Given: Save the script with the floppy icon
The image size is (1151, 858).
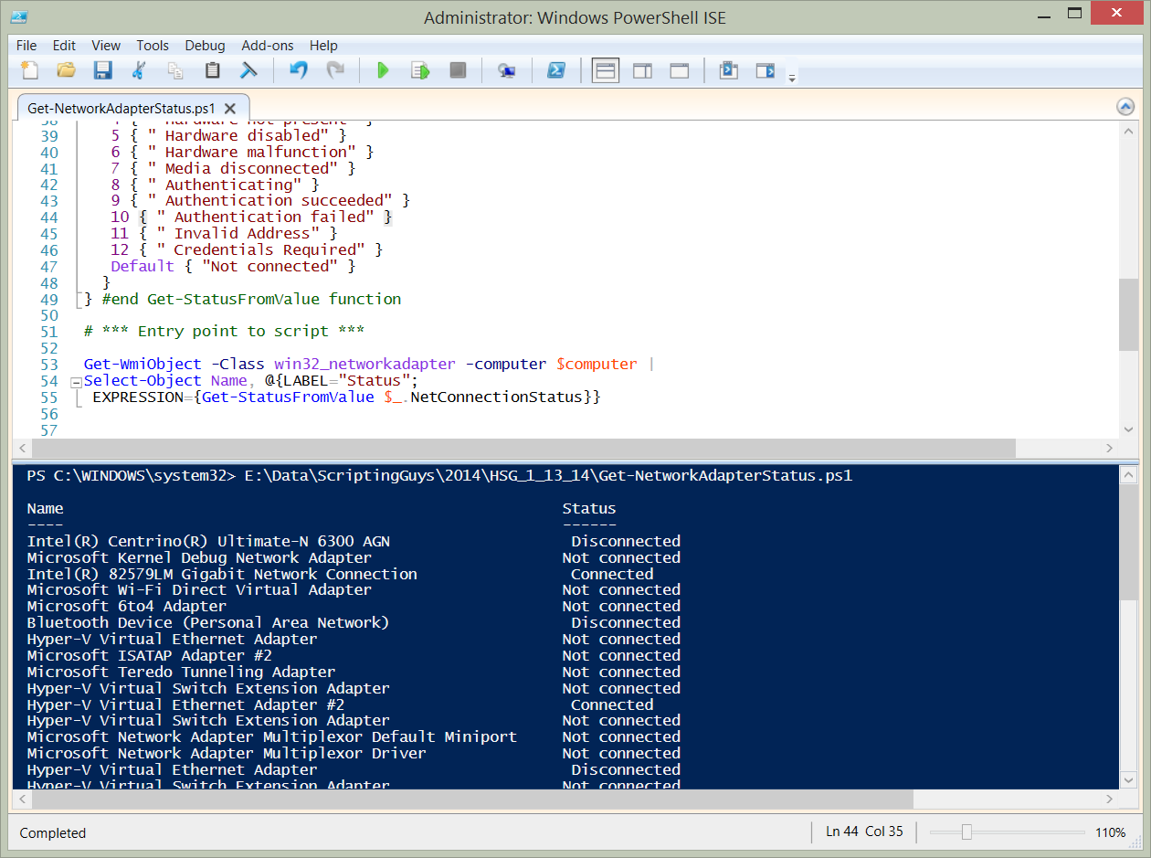Looking at the screenshot, I should point(102,70).
